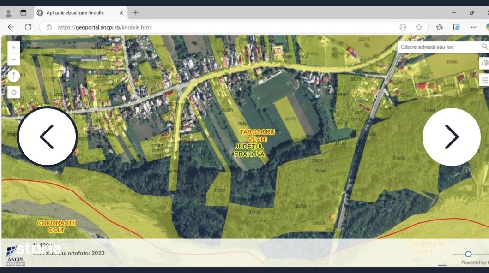Click the address bar URL geoportal.ancpi.ro
This screenshot has height=273, width=489.
pyautogui.click(x=105, y=27)
